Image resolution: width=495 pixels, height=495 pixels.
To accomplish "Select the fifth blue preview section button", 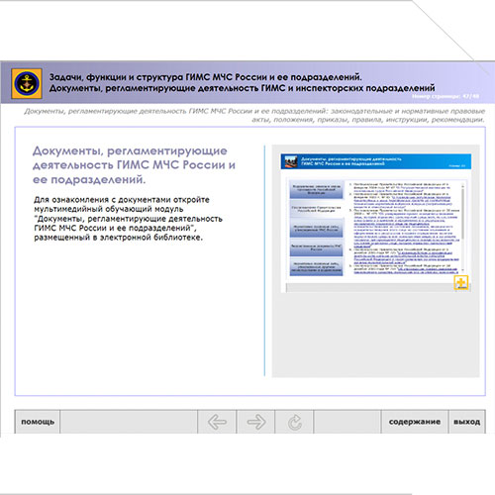I will pyautogui.click(x=317, y=266).
